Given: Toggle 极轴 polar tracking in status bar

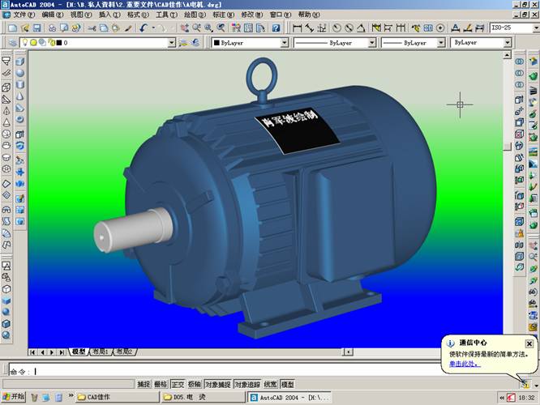Looking at the screenshot, I should [195, 385].
